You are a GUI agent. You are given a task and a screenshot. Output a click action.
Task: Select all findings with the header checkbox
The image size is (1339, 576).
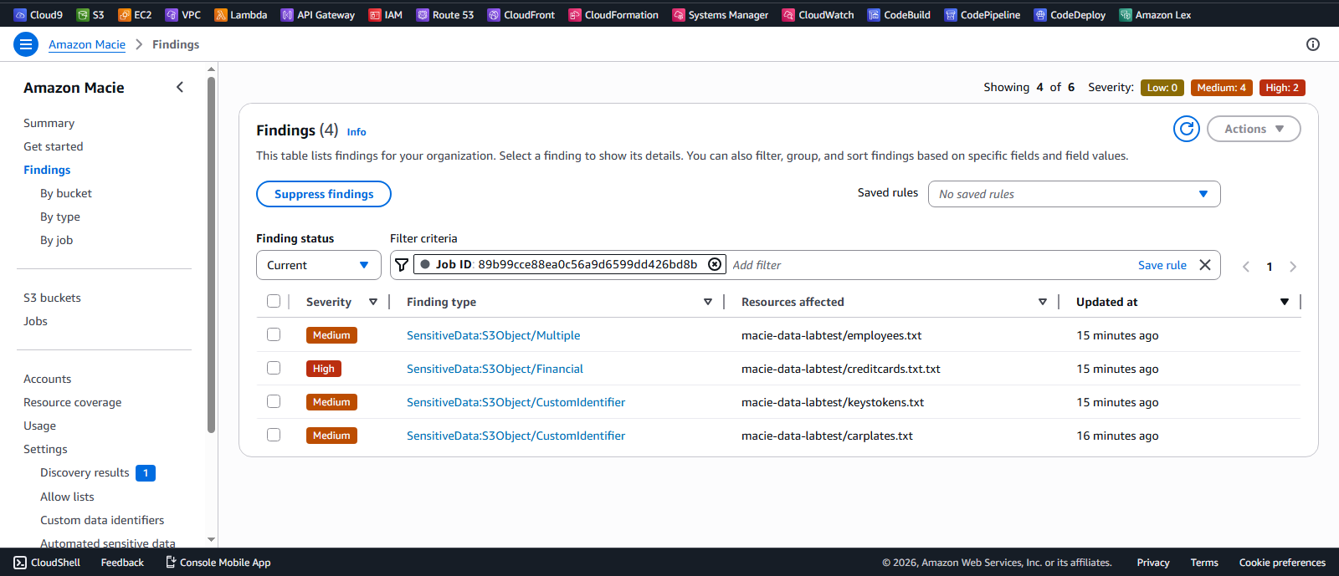274,301
